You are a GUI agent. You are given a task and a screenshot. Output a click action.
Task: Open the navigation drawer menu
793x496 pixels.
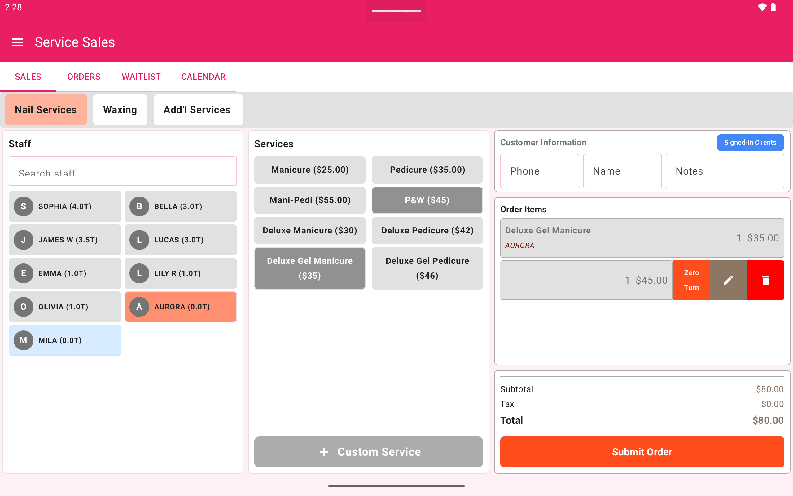[x=17, y=42]
